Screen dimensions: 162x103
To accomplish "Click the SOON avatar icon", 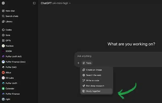I will pyautogui.click(x=3, y=51).
